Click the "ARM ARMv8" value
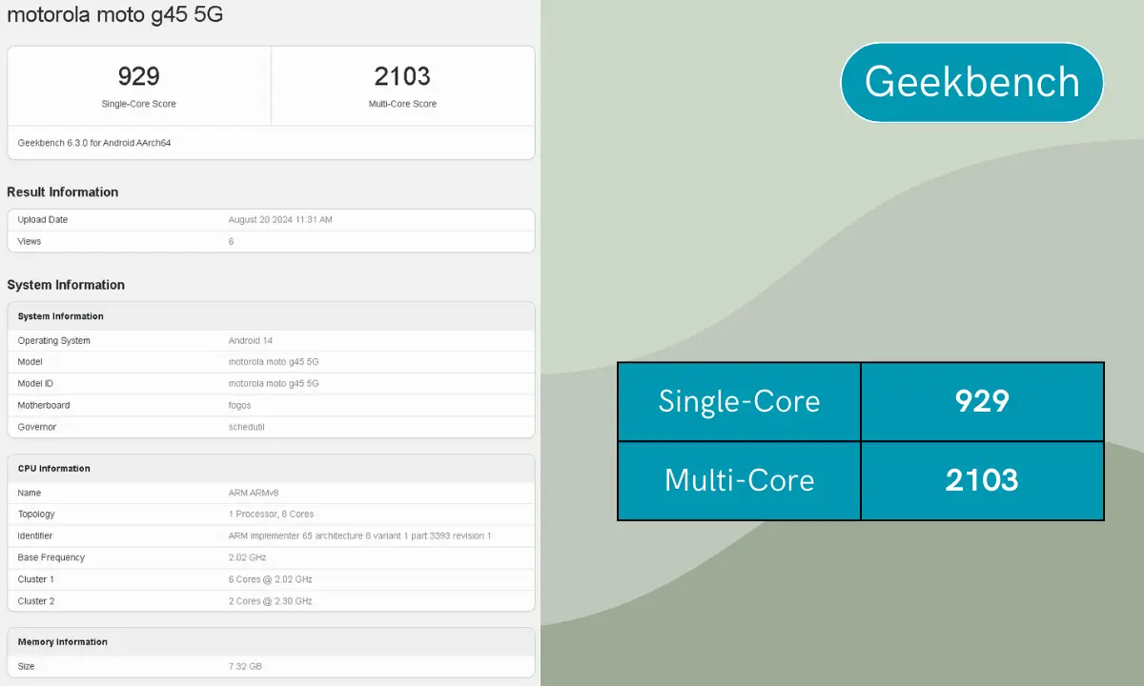This screenshot has width=1144, height=686. coord(253,494)
